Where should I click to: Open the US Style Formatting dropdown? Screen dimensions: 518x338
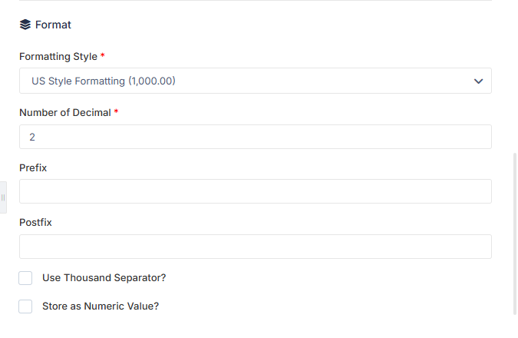tap(256, 81)
